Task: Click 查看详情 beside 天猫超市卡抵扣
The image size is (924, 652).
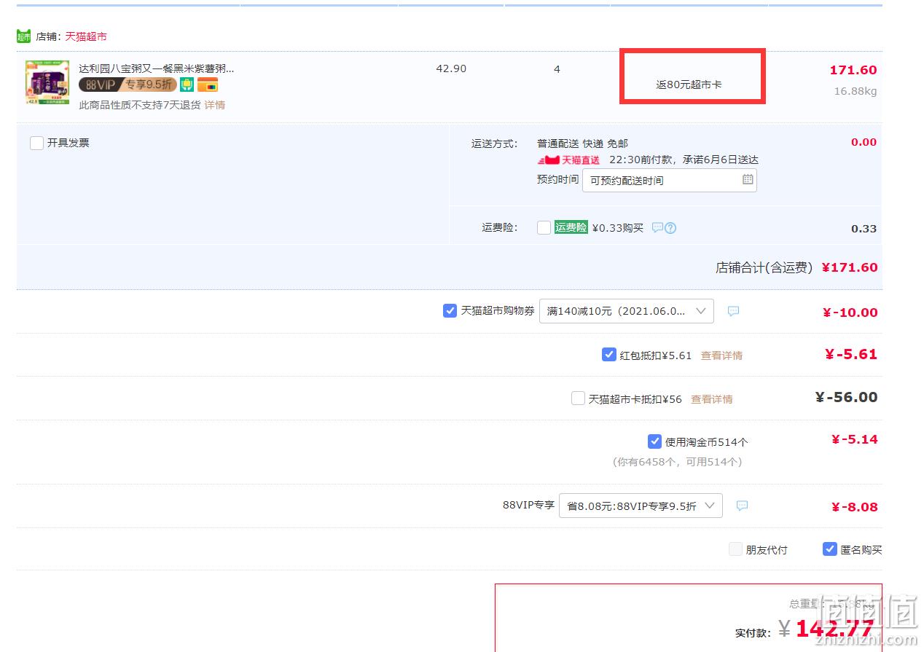Action: [x=712, y=399]
